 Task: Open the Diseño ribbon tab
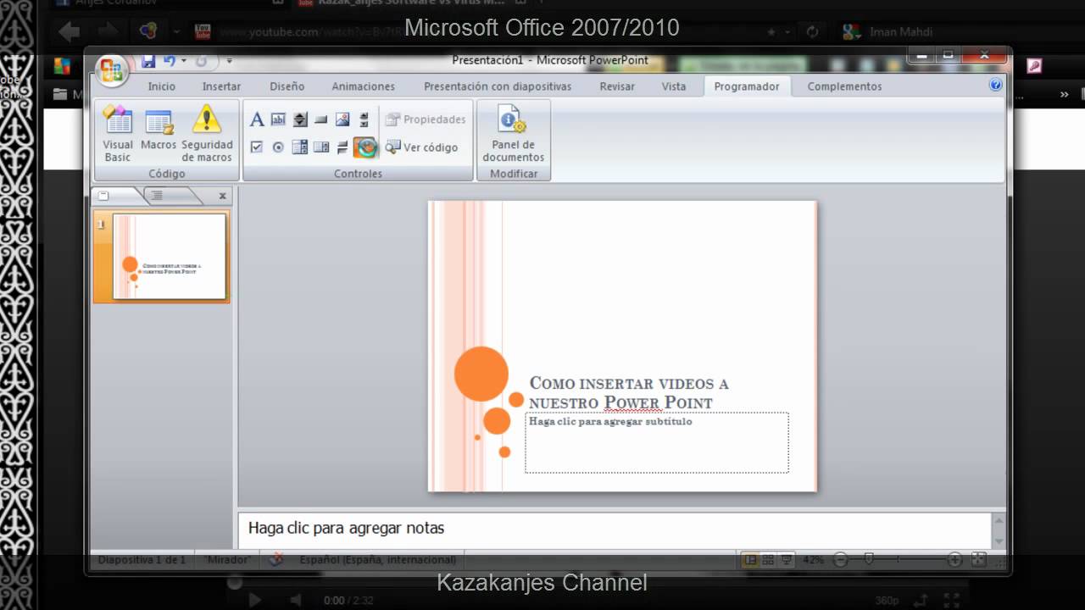click(287, 86)
